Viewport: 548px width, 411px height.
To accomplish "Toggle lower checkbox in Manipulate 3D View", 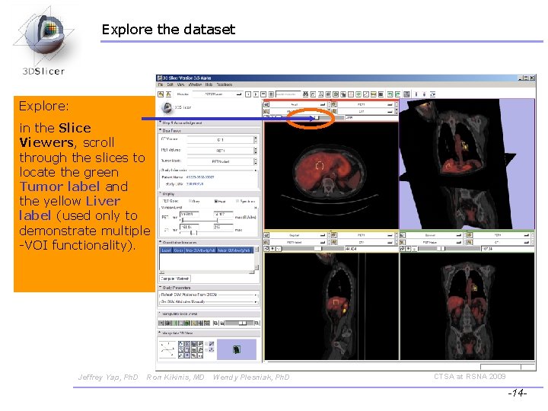I will [206, 349].
